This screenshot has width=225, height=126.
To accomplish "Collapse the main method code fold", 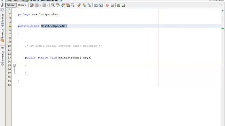I will [x=14, y=65].
